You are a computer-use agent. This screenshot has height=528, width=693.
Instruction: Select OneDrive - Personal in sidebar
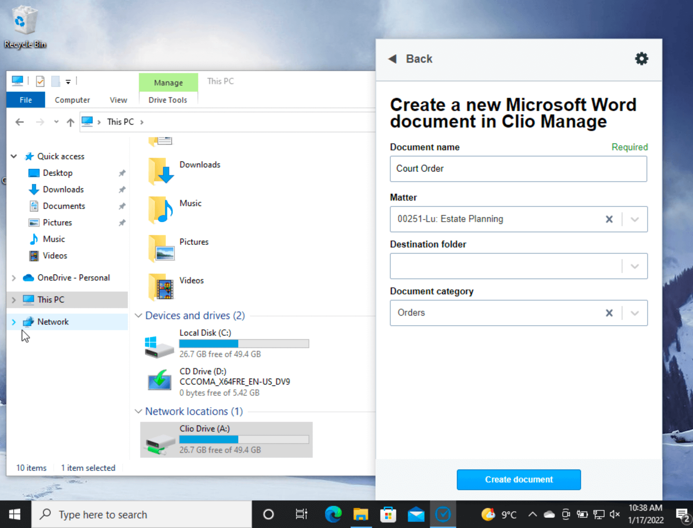coord(74,278)
